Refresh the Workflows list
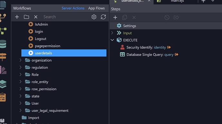Screen dimensions: 222x124 pos(103,17)
